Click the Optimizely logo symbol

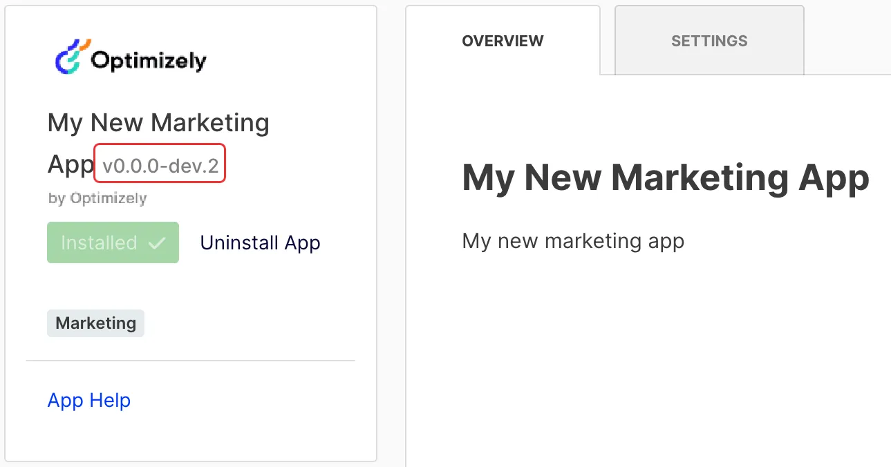pyautogui.click(x=71, y=56)
